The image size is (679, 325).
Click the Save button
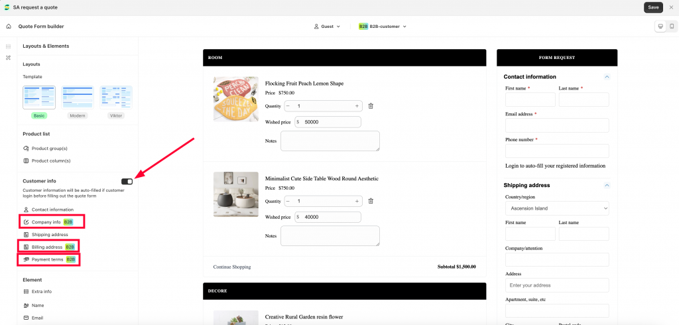653,7
